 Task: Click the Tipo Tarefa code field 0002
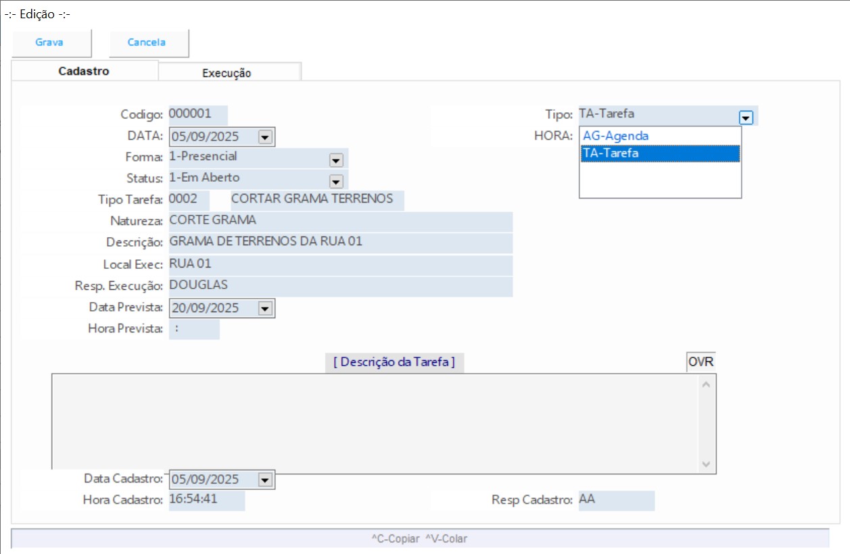pos(189,200)
